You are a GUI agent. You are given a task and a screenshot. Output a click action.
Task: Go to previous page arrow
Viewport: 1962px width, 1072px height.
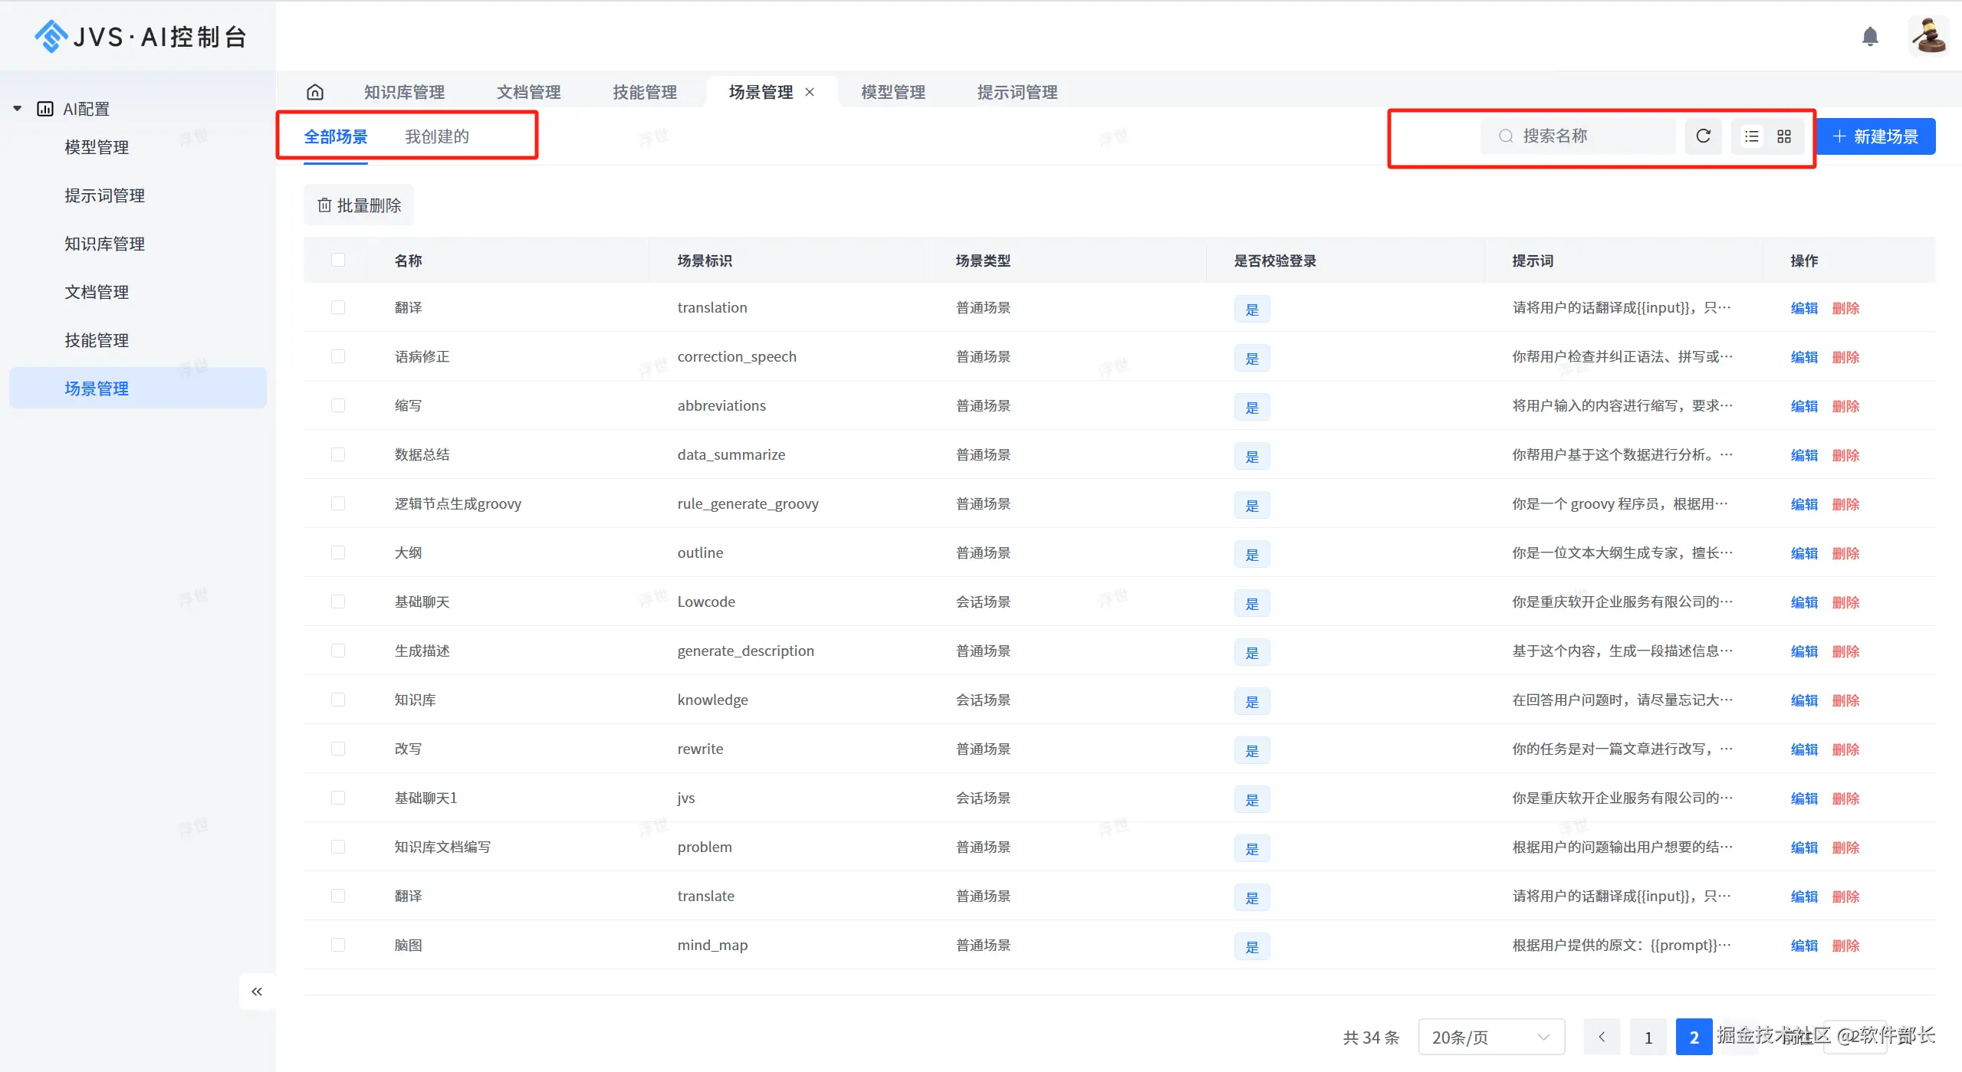[1602, 1038]
